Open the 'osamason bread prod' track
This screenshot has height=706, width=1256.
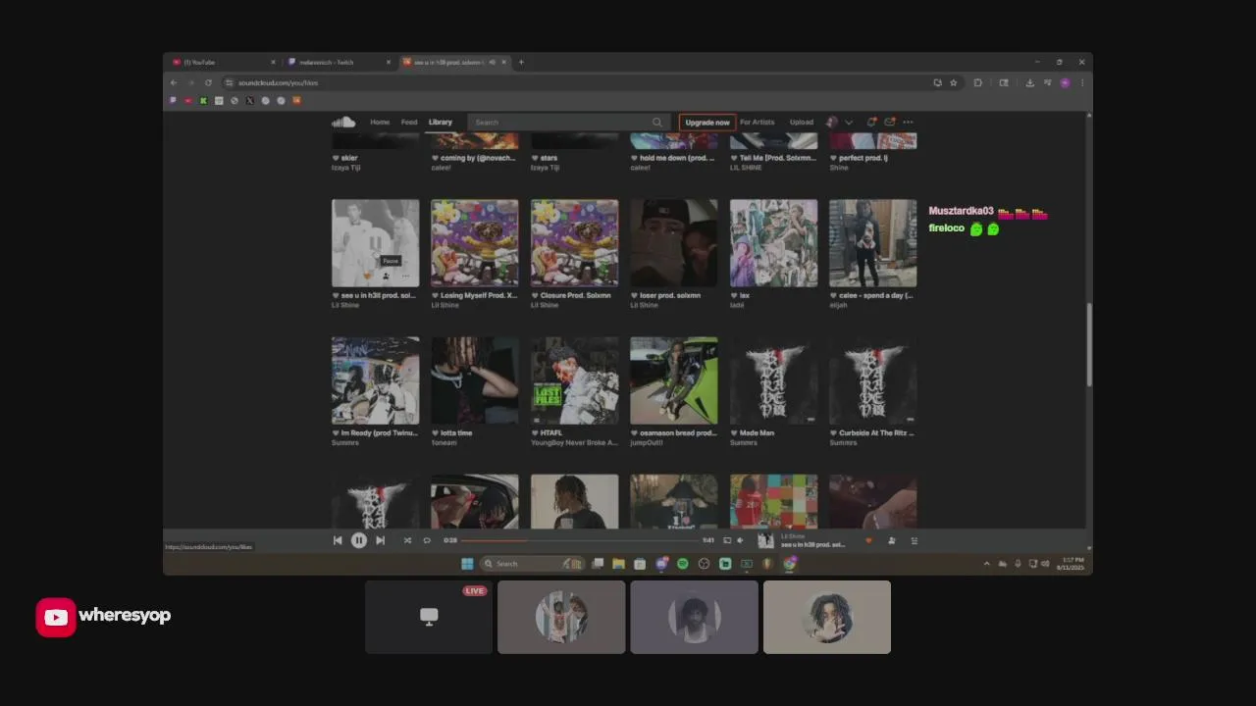pos(679,432)
